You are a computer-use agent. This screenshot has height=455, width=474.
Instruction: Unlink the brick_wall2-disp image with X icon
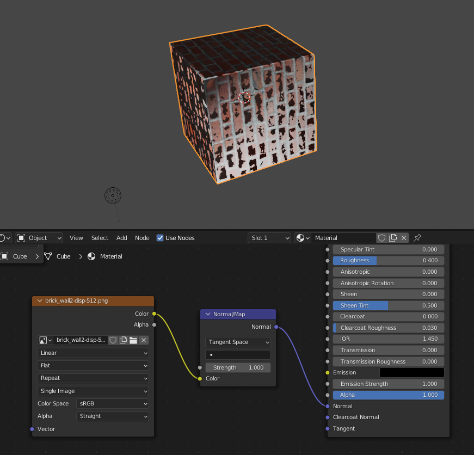tap(143, 340)
